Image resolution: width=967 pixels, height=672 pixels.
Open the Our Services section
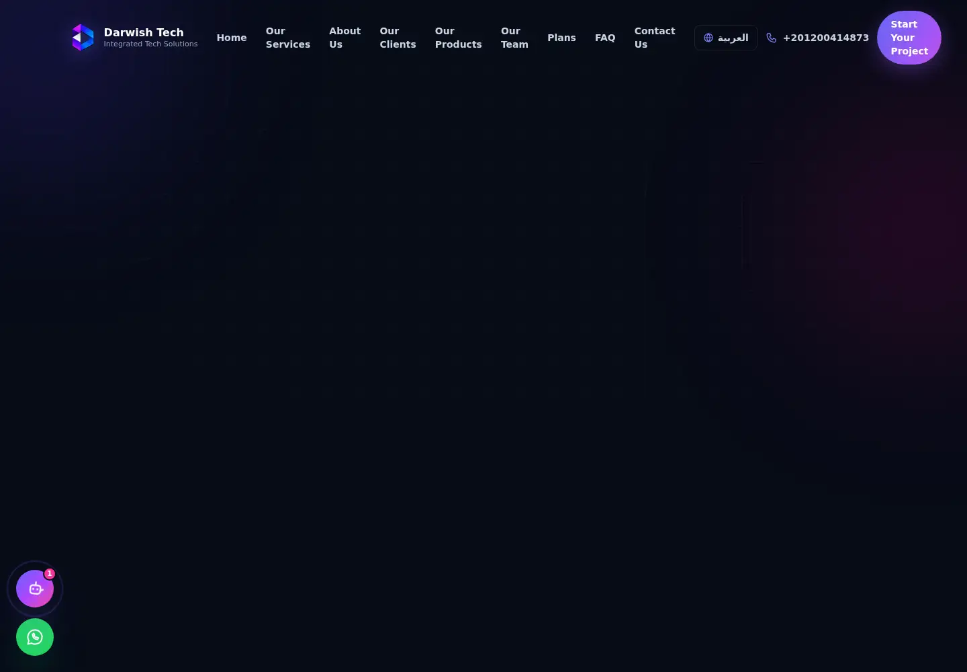288,38
